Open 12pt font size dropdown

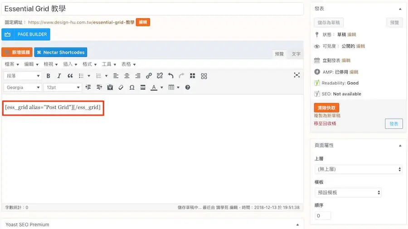(63, 87)
